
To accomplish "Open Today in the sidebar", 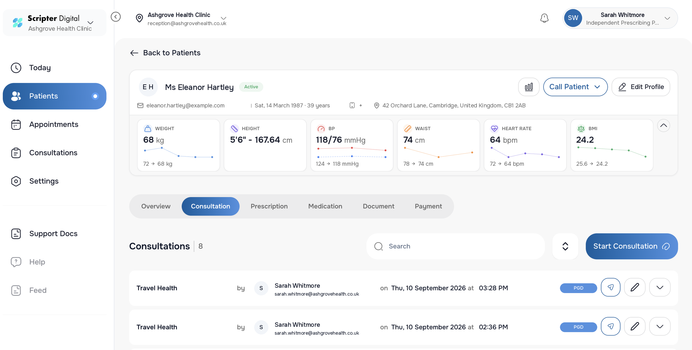I will pos(54,68).
